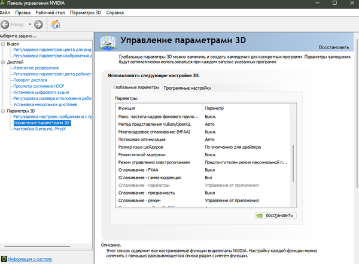Open Регулировка параметров цвета для видео
This screenshot has height=264, width=359.
52,50
